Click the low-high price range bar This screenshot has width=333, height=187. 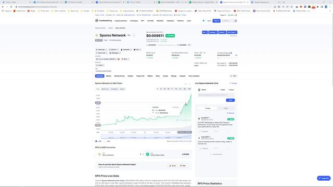click(166, 45)
